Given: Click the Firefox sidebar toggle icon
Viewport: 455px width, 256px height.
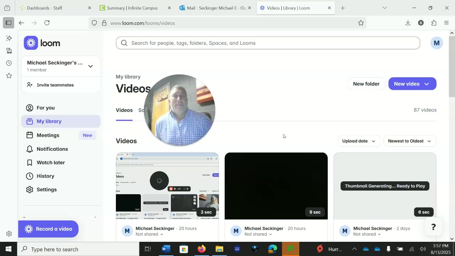Looking at the screenshot, I should [x=9, y=23].
